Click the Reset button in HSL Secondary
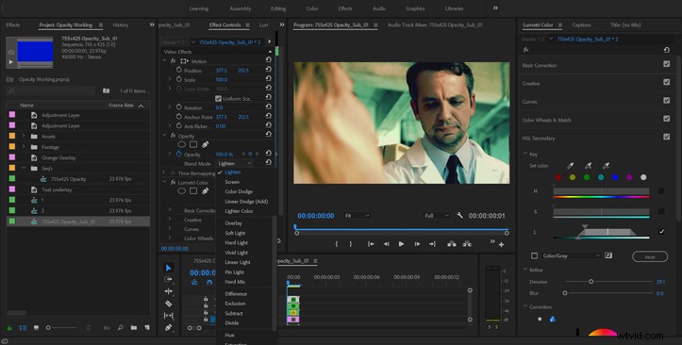 pyautogui.click(x=650, y=256)
